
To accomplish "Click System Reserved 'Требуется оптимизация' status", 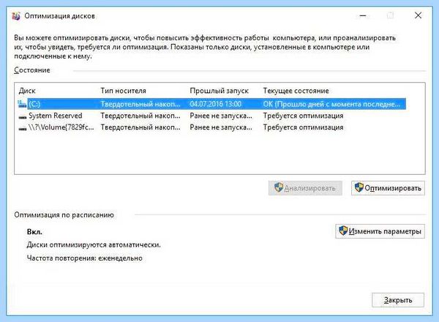I will pos(303,116).
